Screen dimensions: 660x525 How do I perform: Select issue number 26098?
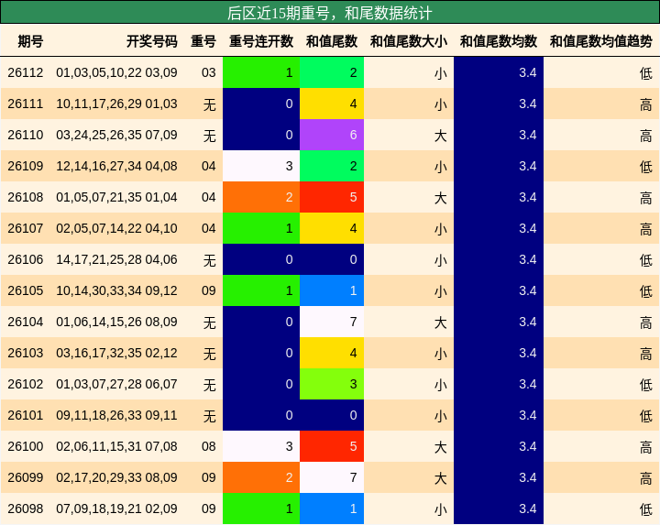(26, 509)
